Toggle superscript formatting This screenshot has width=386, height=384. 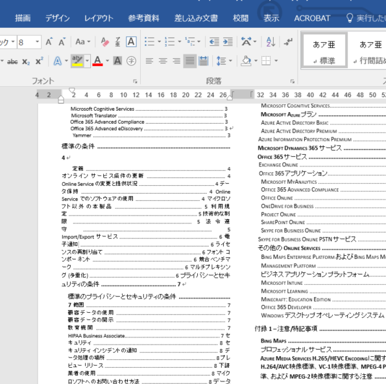(40, 61)
